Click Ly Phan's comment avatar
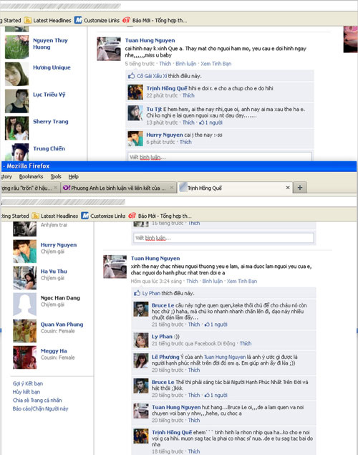 141,340
